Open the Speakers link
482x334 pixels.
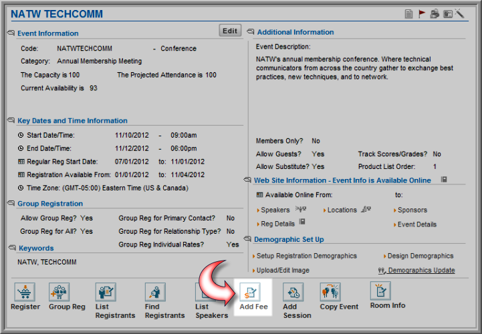(x=275, y=210)
